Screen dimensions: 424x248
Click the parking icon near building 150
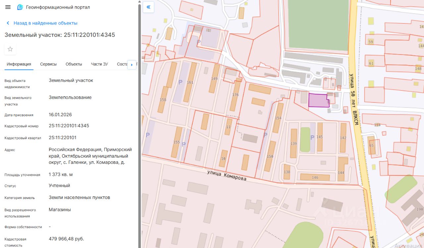tap(265, 135)
